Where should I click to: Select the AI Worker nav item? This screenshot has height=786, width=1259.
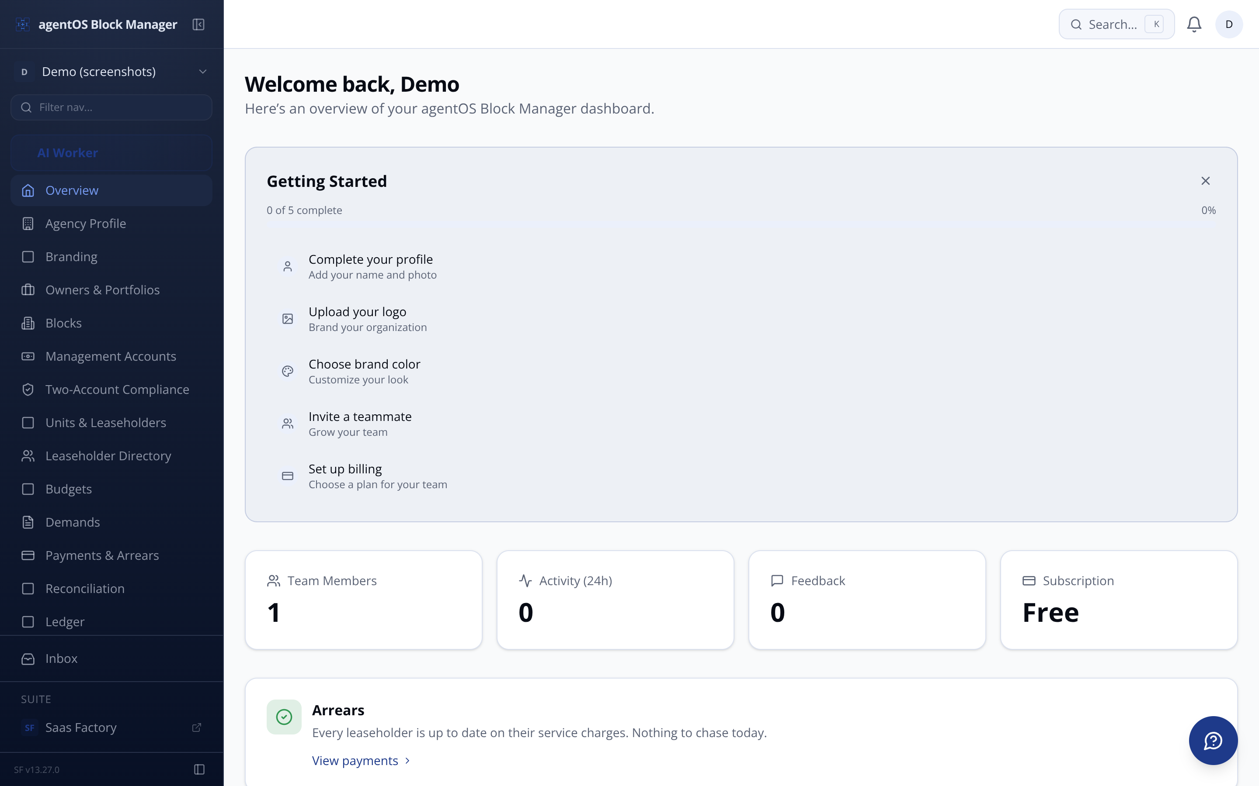pyautogui.click(x=111, y=153)
